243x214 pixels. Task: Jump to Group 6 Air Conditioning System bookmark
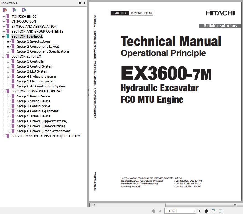coord(42,86)
